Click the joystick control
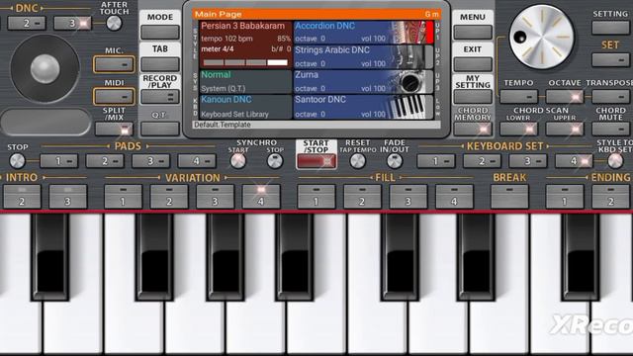The height and width of the screenshot is (356, 633). coord(45,68)
